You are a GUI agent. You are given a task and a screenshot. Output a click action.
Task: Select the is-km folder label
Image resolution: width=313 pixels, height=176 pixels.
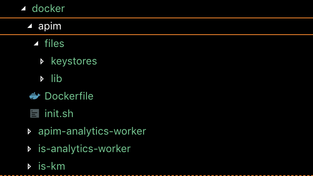(52, 166)
